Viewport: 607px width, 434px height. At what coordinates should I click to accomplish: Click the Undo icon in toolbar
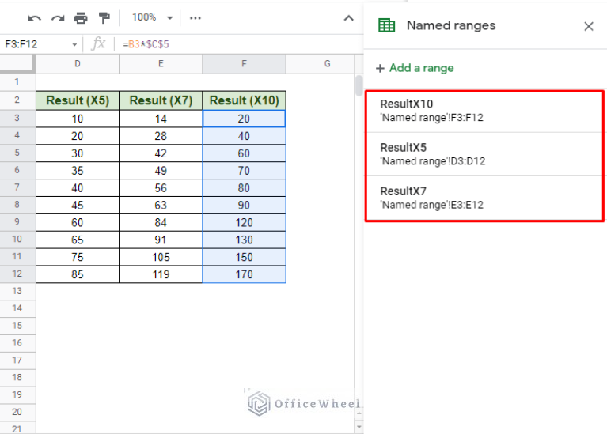(34, 17)
